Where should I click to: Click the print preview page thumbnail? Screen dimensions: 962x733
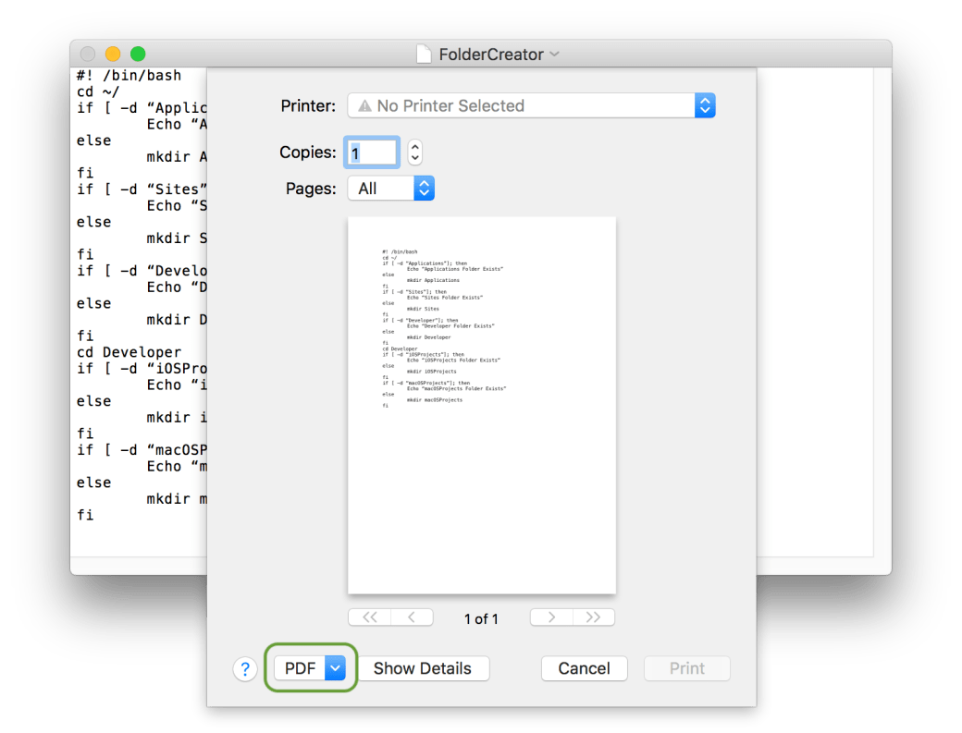pyautogui.click(x=481, y=405)
